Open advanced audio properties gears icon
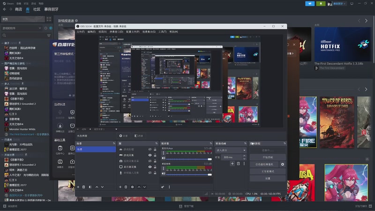The width and height of the screenshot is (375, 211). (x=163, y=187)
